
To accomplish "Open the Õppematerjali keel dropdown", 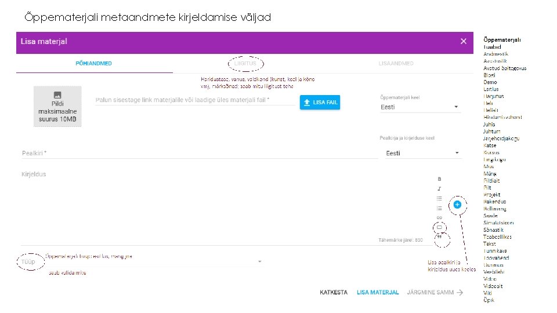I will 420,107.
